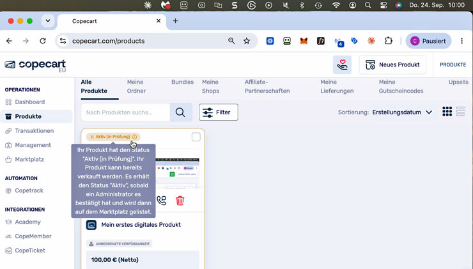473x269 pixels.
Task: Open Control Center in macOS menu bar
Action: (x=384, y=5)
